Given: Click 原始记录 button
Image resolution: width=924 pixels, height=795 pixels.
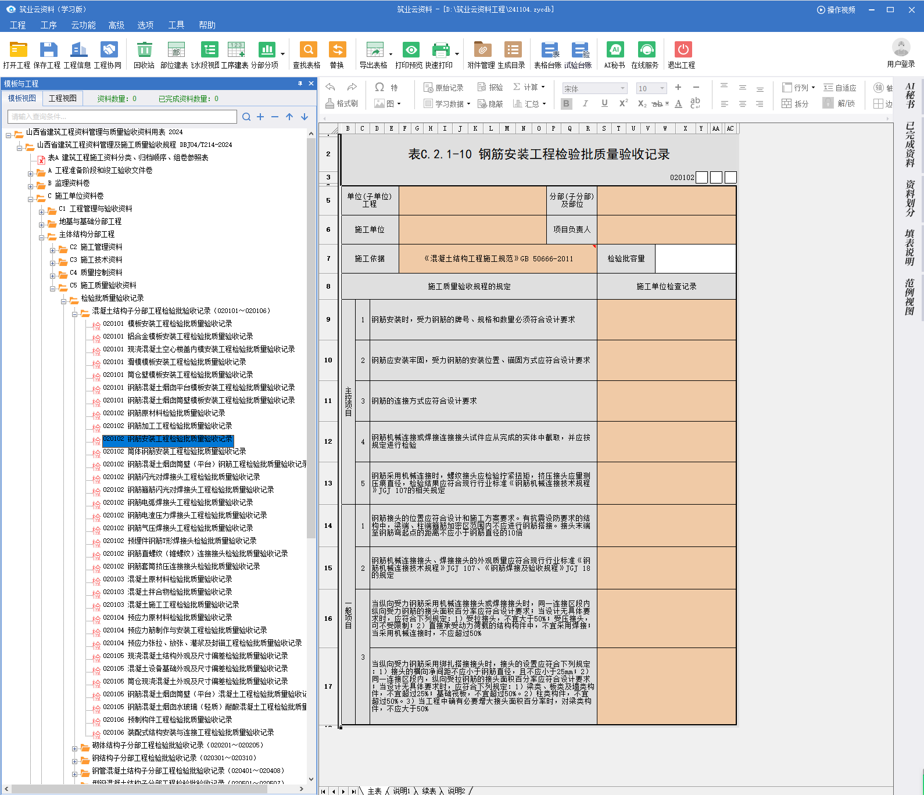Looking at the screenshot, I should click(x=443, y=87).
